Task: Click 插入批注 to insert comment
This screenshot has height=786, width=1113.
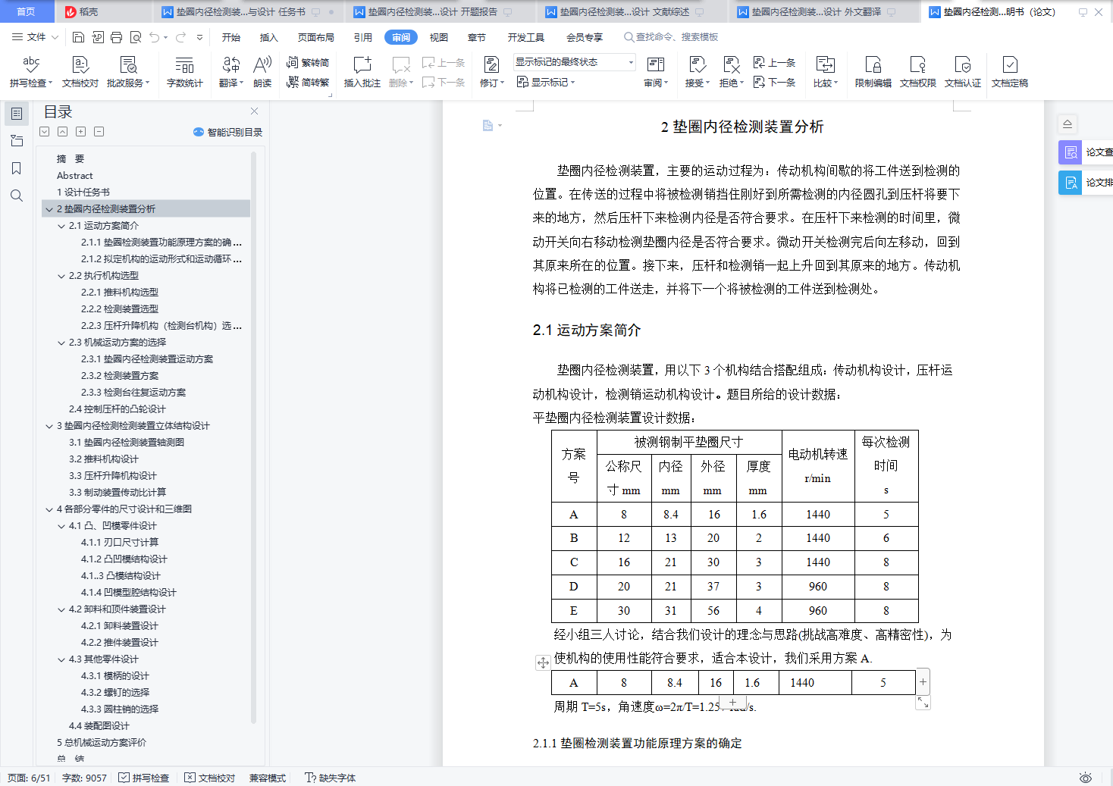Action: (362, 73)
